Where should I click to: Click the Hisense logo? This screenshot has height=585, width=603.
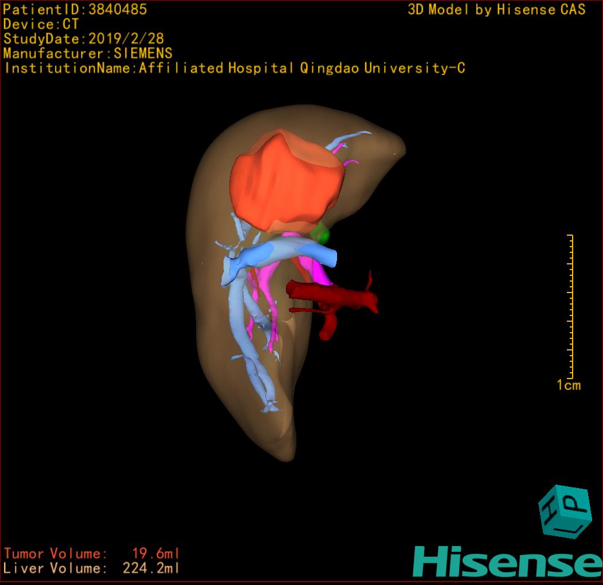(x=507, y=562)
